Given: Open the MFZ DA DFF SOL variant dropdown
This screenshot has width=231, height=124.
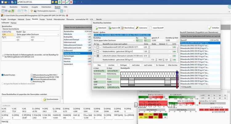Looking at the screenshot, I should (x=34, y=2).
